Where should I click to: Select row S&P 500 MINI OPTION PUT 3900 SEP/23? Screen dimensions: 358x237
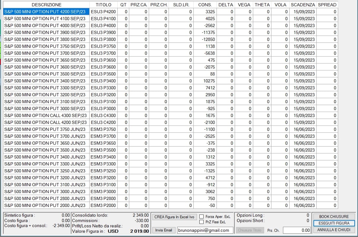click(x=171, y=32)
